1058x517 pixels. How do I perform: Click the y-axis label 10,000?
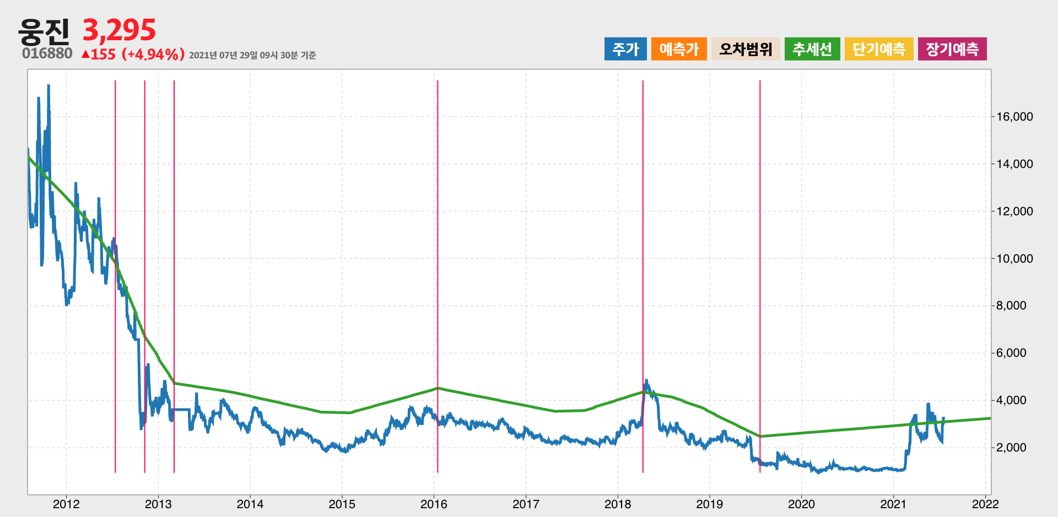click(x=1014, y=259)
